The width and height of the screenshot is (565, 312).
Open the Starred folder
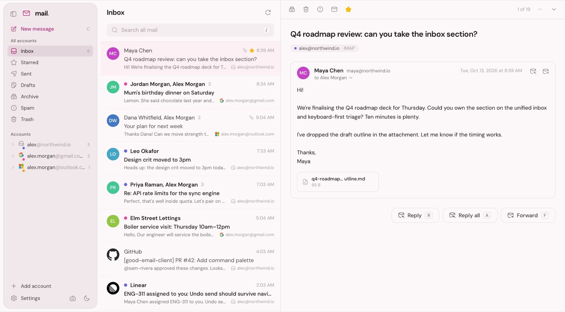tap(50, 62)
